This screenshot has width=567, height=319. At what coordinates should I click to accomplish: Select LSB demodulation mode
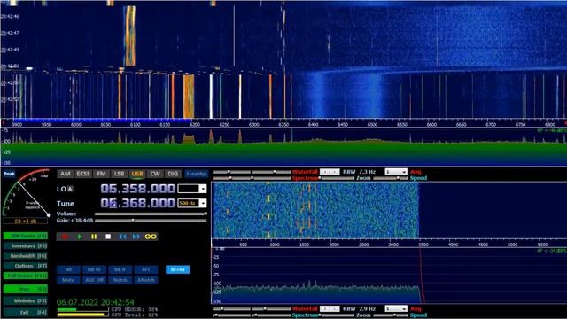click(x=119, y=174)
